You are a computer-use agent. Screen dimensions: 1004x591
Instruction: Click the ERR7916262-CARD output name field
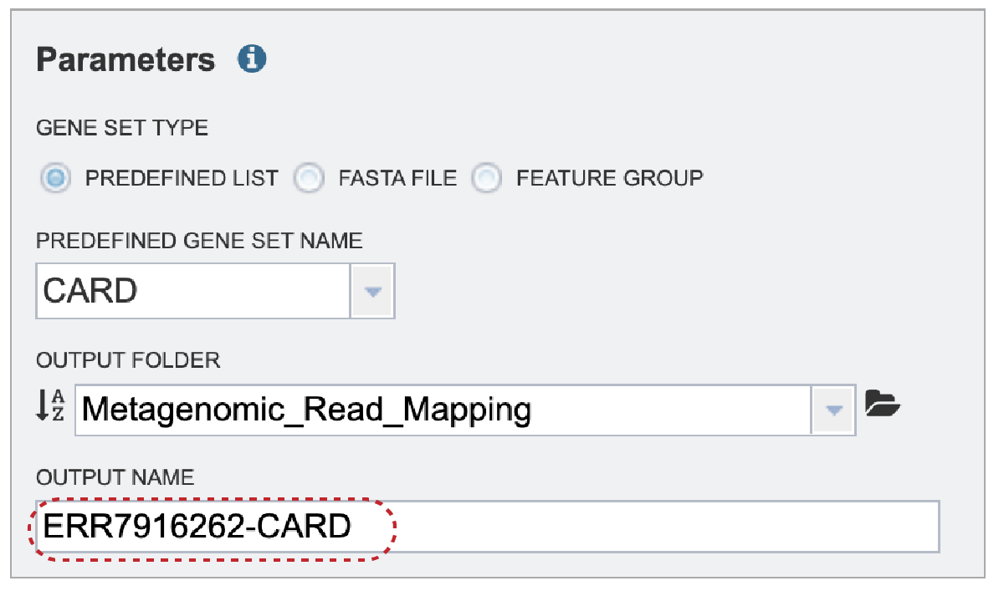point(488,527)
